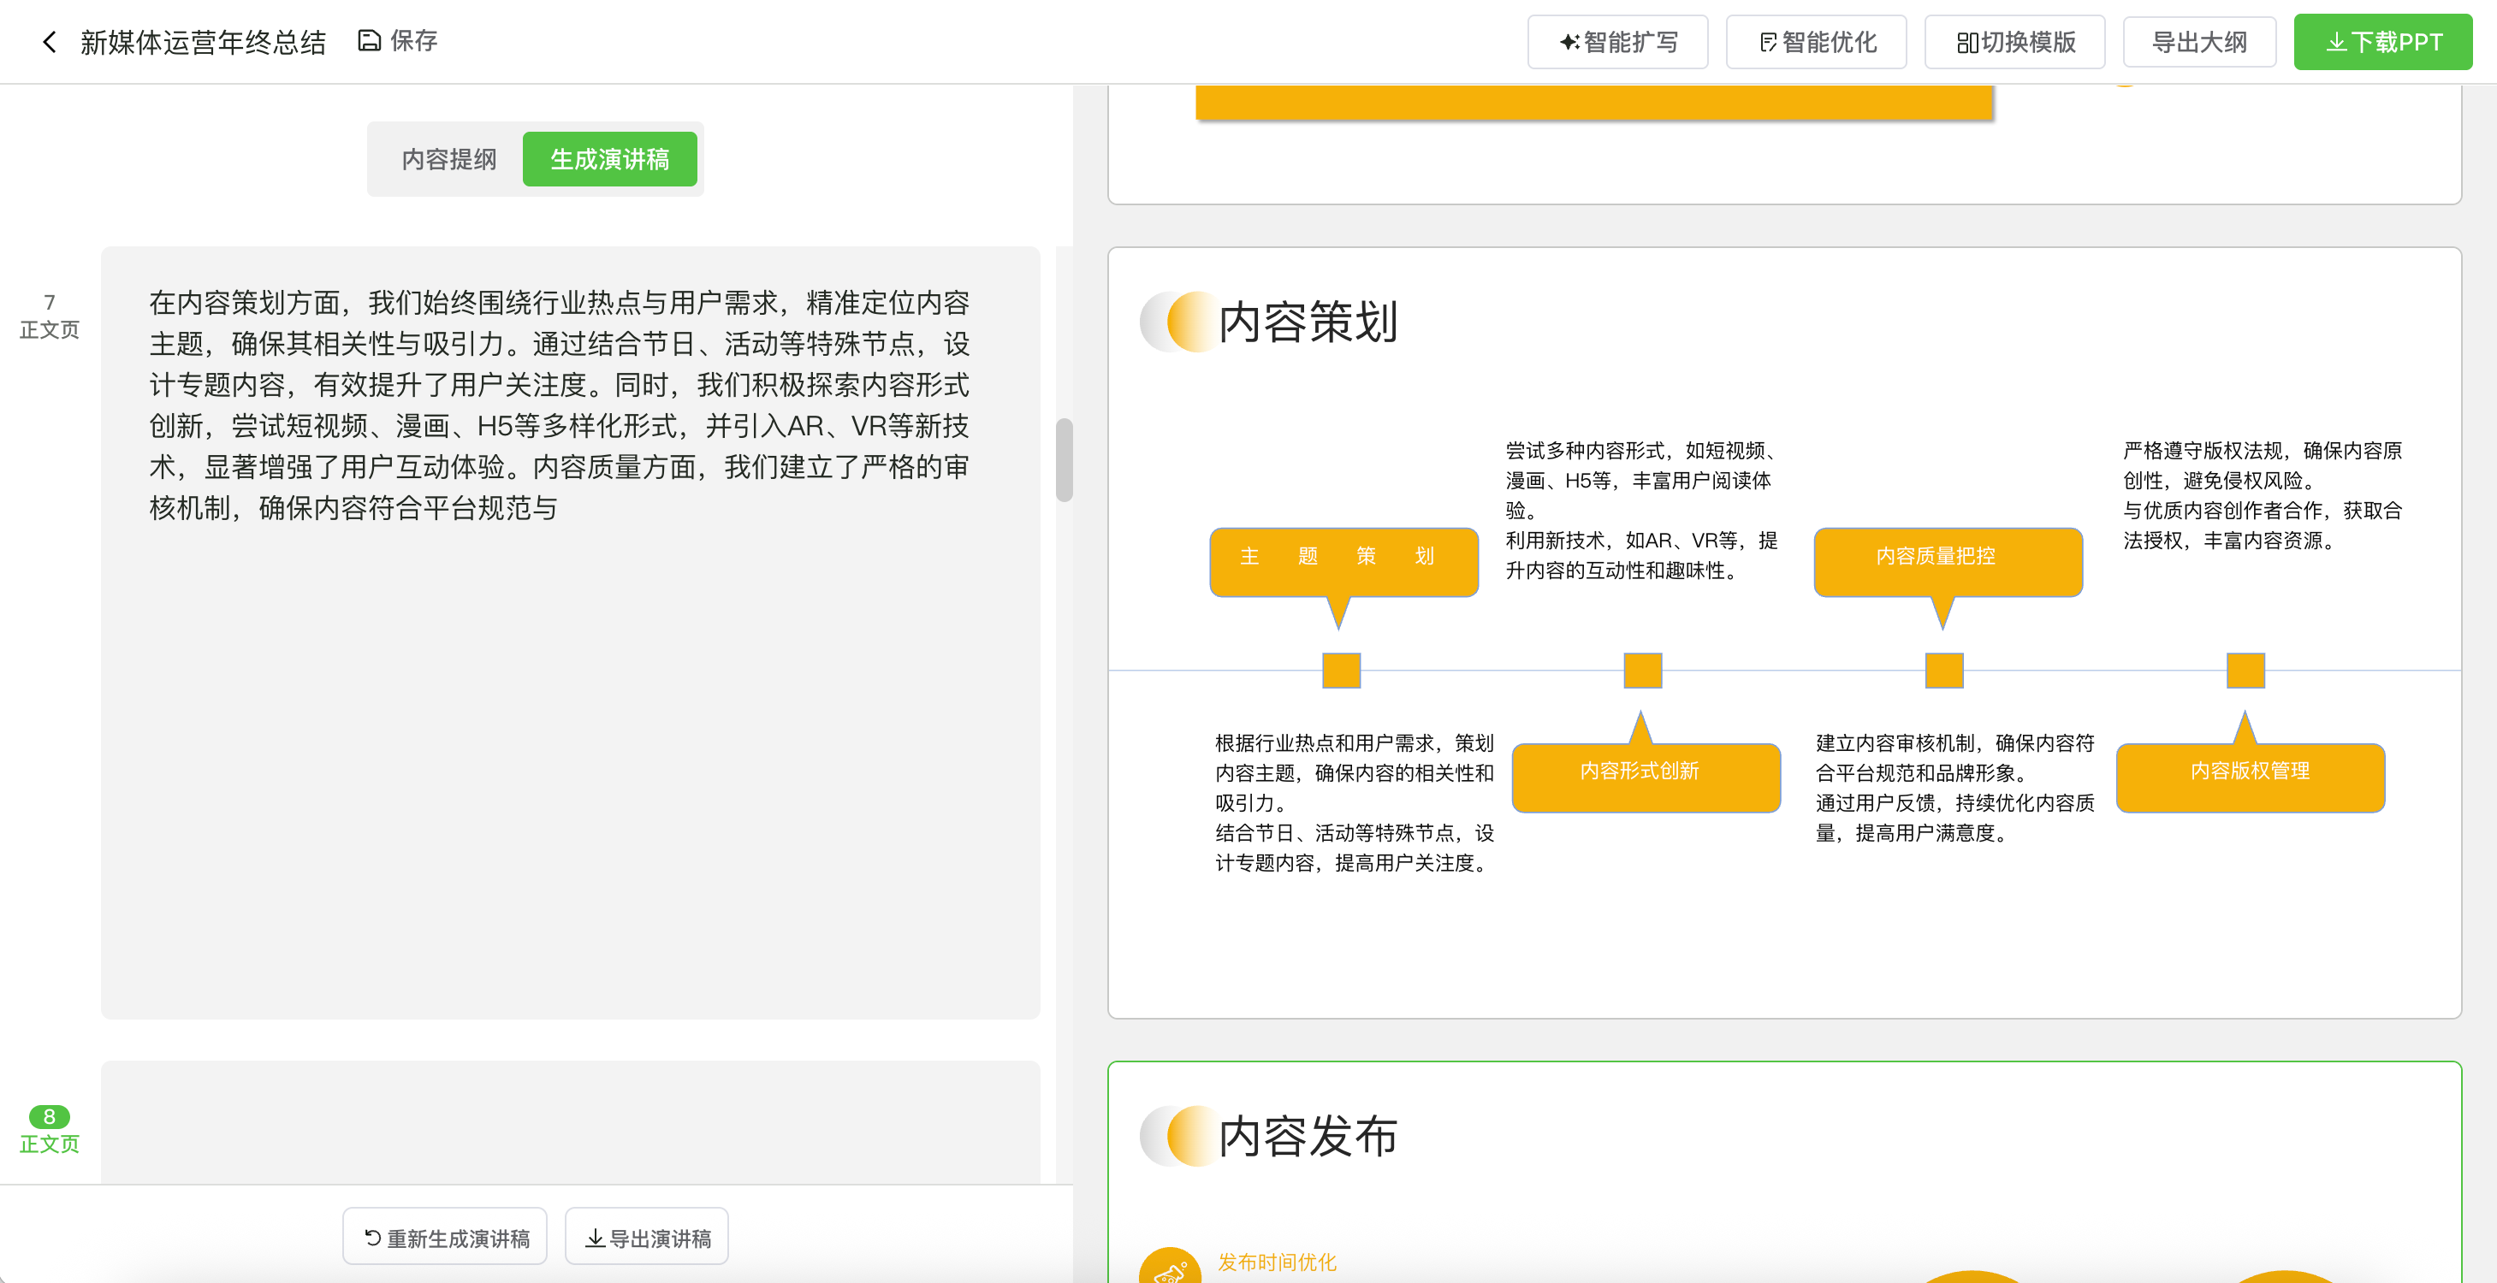Screen dimensions: 2497x1283
Task: Click a yellow timeline marker square on the slide
Action: click(1341, 669)
